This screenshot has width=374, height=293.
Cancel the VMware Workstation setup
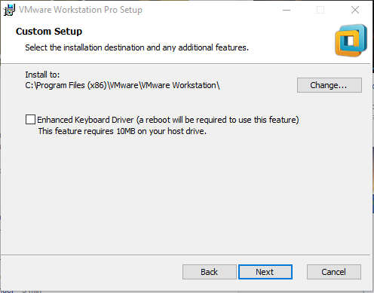pyautogui.click(x=334, y=272)
